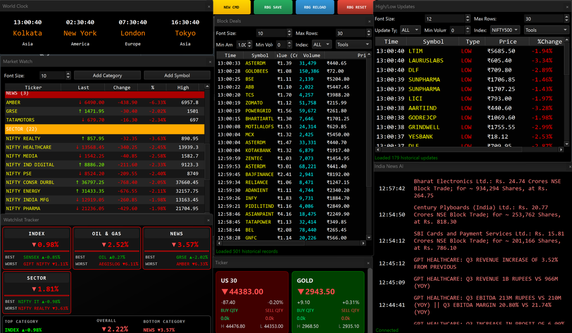Click the Bharat Electronics block trade news item
The height and width of the screenshot is (333, 572).
click(470, 188)
